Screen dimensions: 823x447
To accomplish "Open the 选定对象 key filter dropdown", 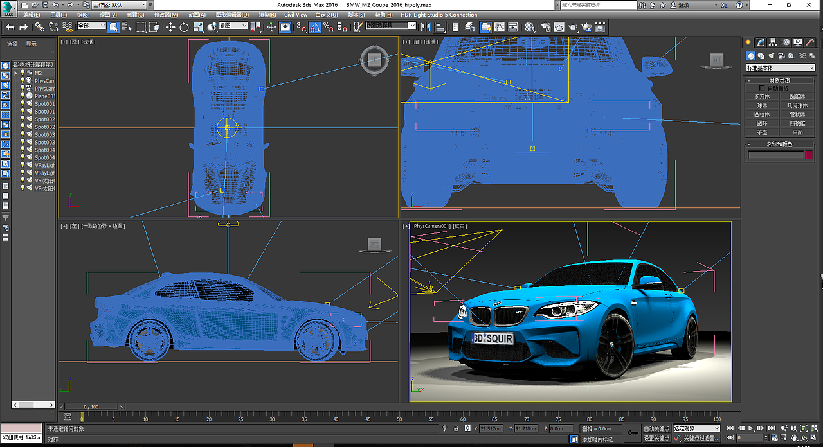I will [696, 428].
